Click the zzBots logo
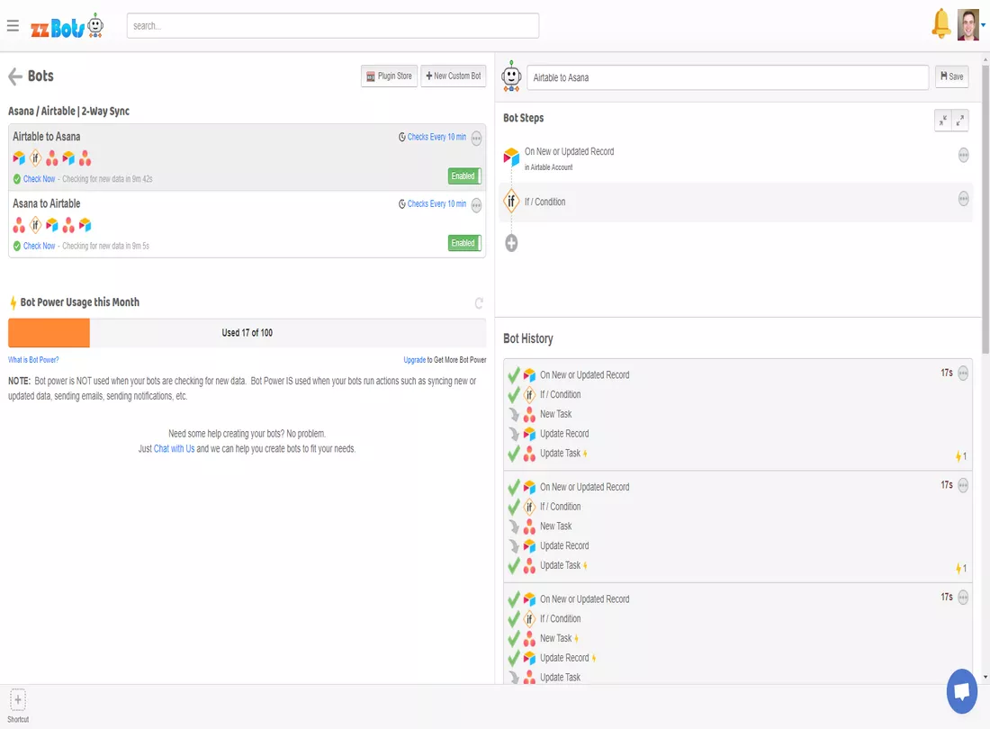The image size is (990, 729). [x=67, y=26]
